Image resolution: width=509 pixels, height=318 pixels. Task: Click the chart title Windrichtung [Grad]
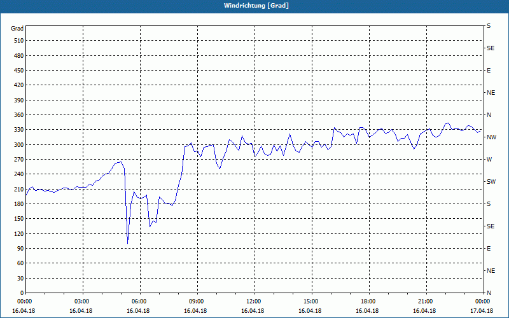(256, 6)
